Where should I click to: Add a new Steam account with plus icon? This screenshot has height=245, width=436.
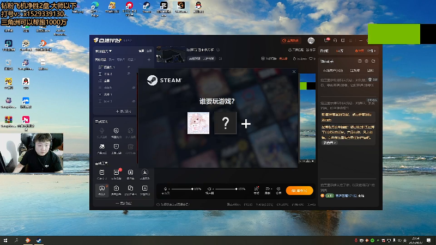[246, 124]
